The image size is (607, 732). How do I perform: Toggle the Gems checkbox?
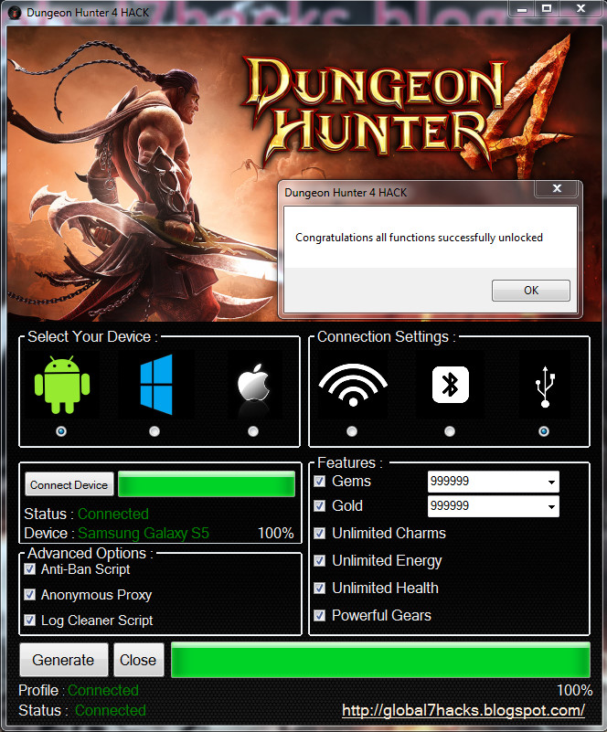(320, 482)
